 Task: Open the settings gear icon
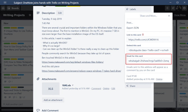(x=184, y=8)
